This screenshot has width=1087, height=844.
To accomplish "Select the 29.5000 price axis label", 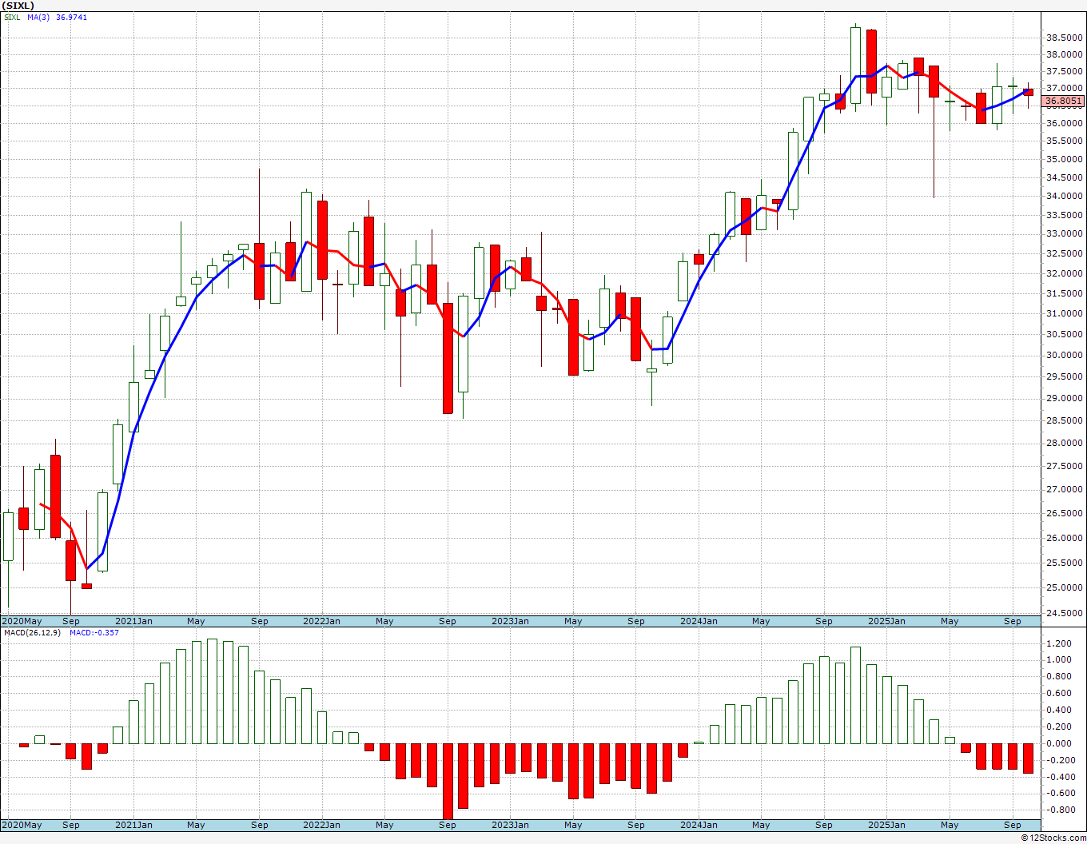I will (x=1064, y=376).
